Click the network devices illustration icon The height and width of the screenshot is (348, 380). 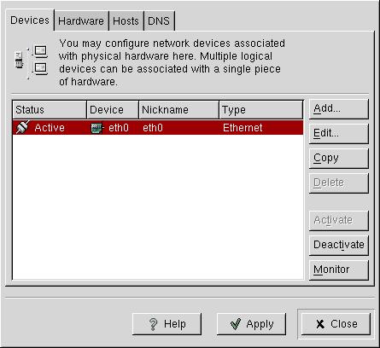click(32, 61)
